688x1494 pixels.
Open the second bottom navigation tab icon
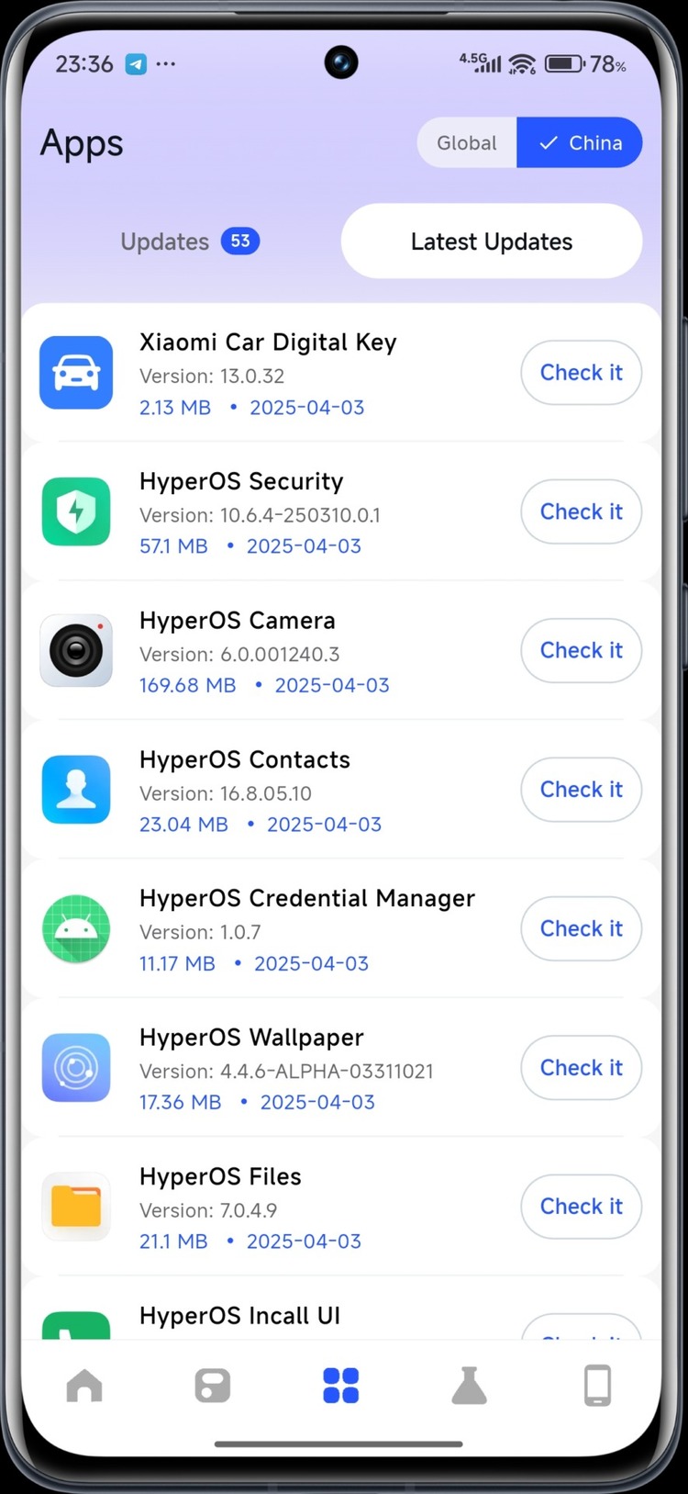(213, 1386)
